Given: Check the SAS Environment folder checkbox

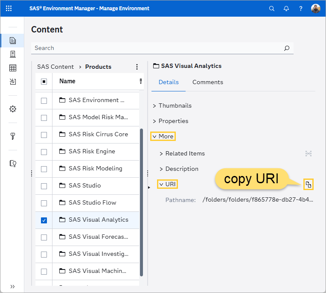Looking at the screenshot, I should (44, 101).
